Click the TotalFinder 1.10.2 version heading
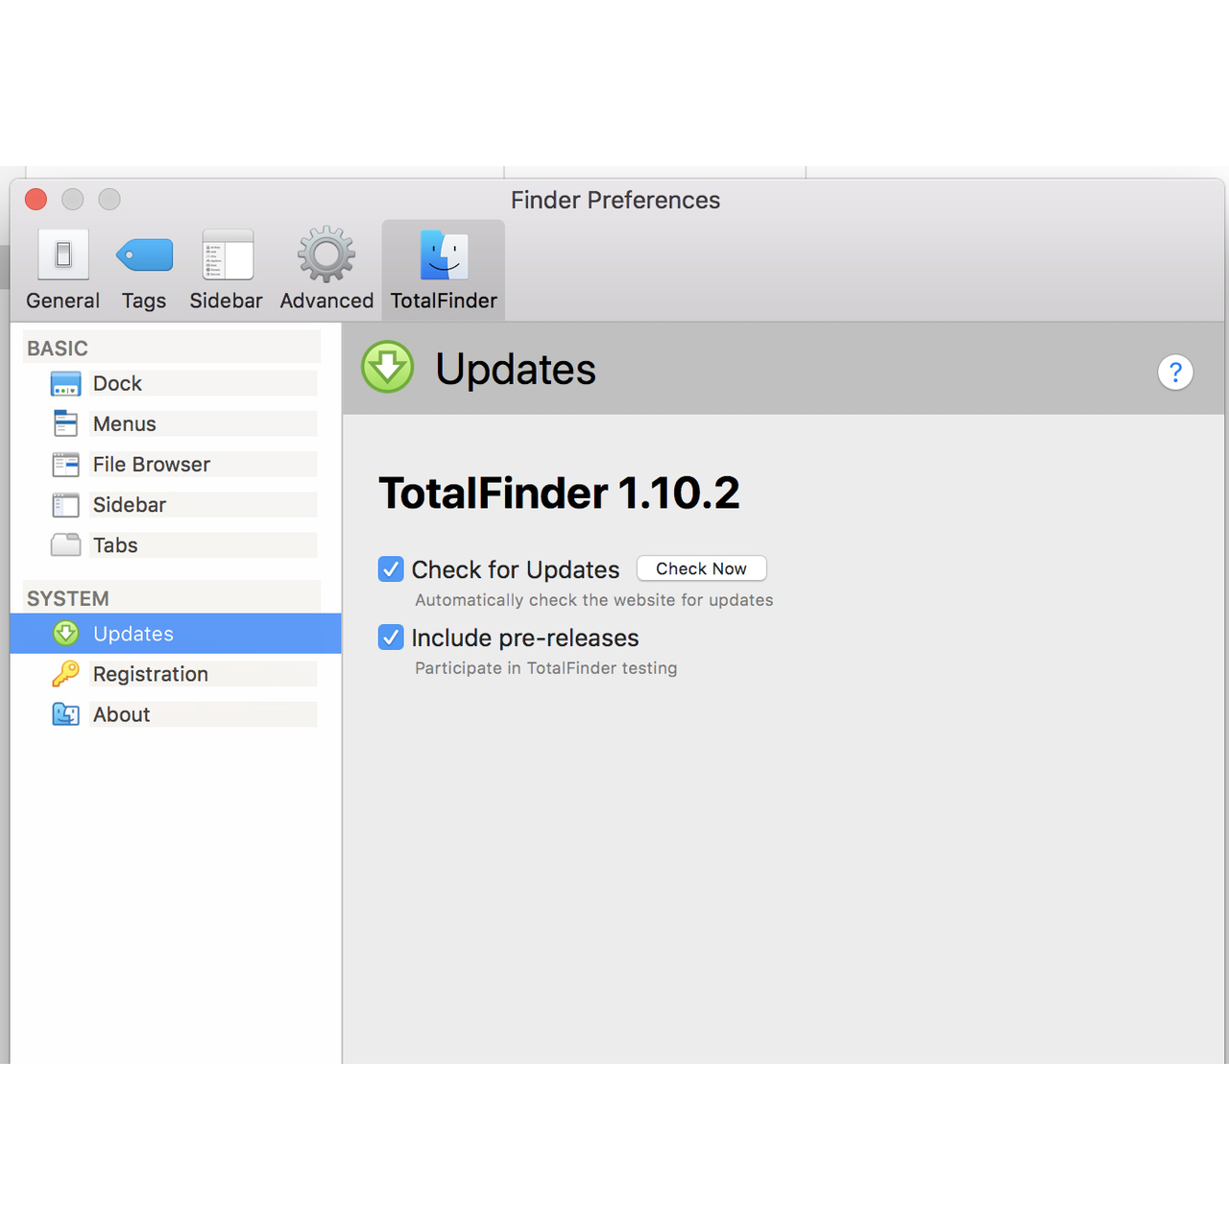Viewport: 1229px width, 1229px height. click(560, 494)
